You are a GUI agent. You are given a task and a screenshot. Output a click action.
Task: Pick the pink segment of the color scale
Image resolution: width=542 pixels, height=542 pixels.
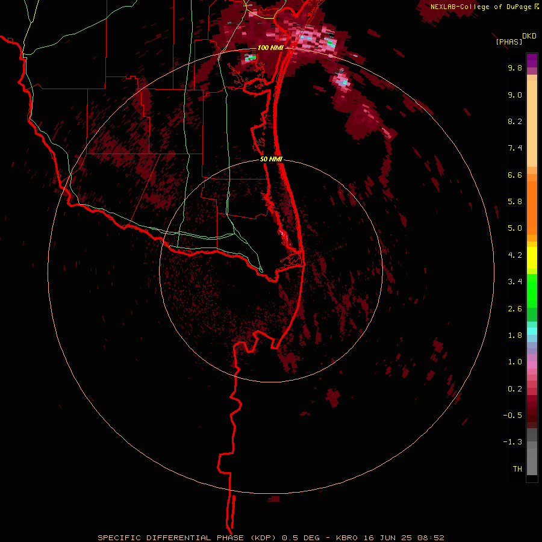tap(532, 365)
